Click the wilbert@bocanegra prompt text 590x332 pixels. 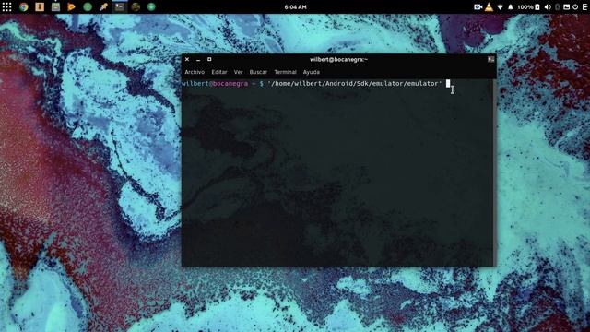pyautogui.click(x=215, y=84)
